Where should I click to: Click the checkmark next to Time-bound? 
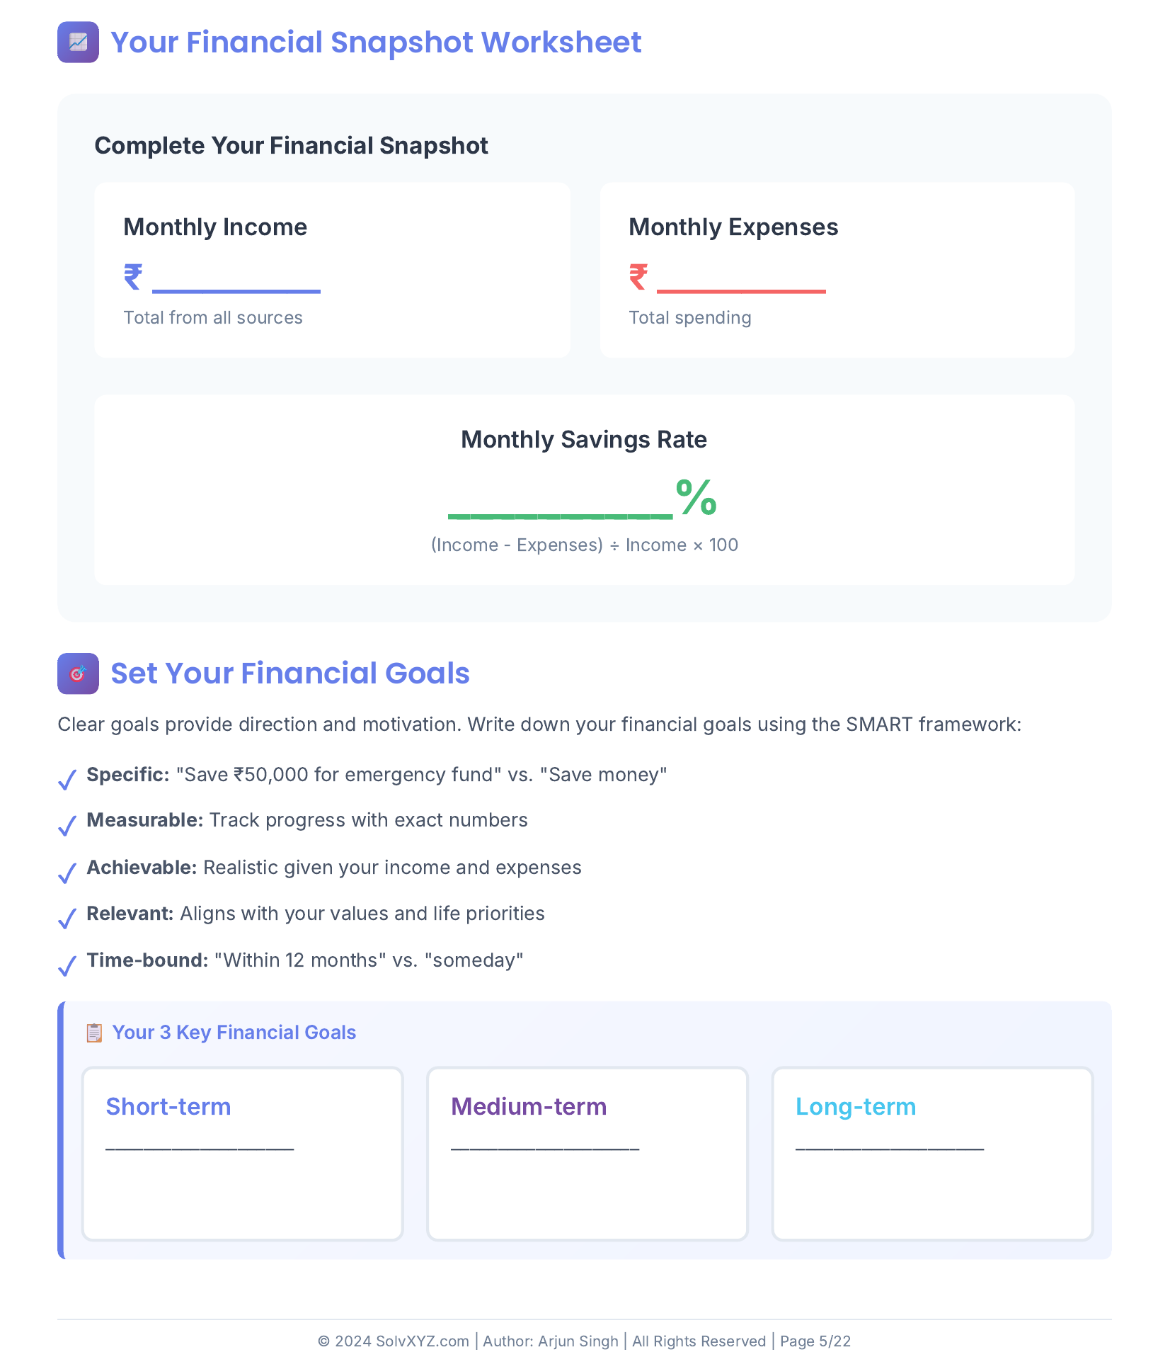(x=67, y=965)
